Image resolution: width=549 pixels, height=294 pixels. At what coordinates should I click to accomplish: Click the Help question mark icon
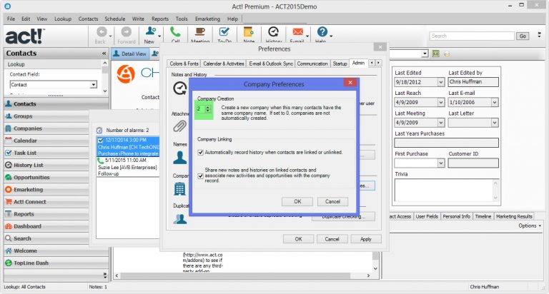point(322,32)
